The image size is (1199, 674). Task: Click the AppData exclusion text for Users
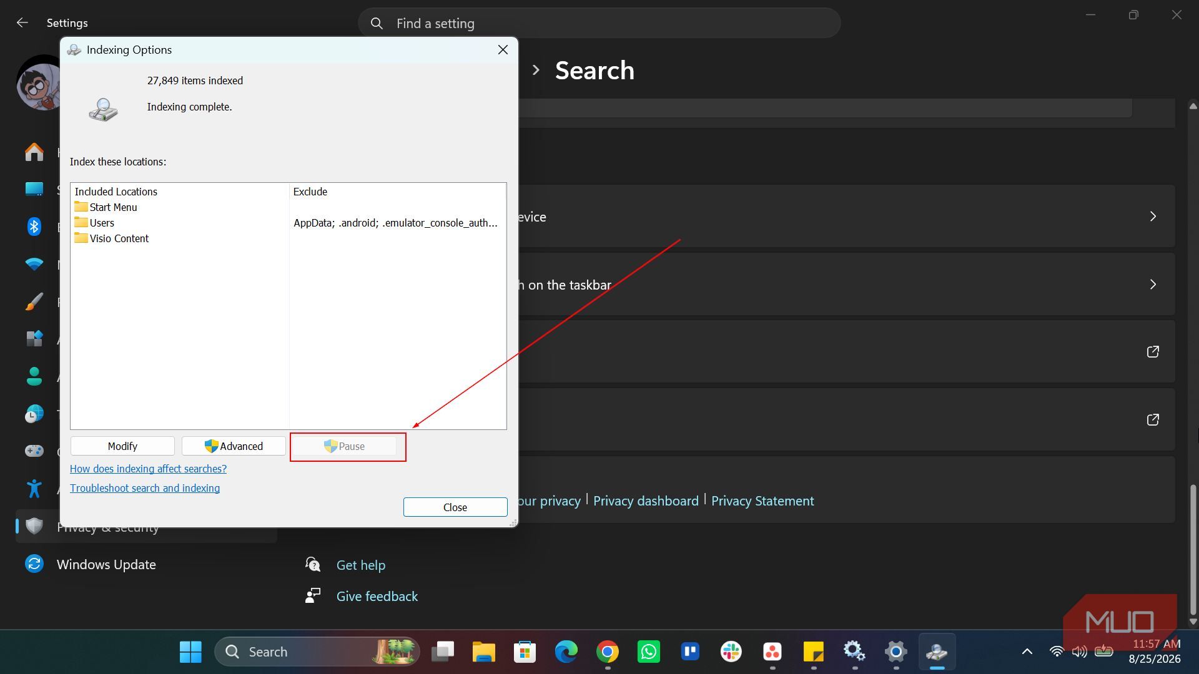[396, 223]
